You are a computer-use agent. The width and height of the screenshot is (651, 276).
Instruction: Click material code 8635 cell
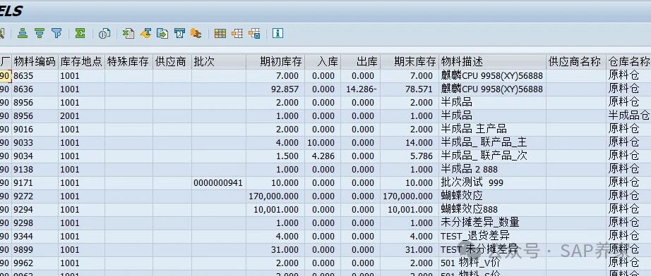click(x=35, y=76)
